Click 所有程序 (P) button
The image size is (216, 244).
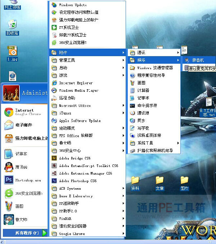(25, 233)
